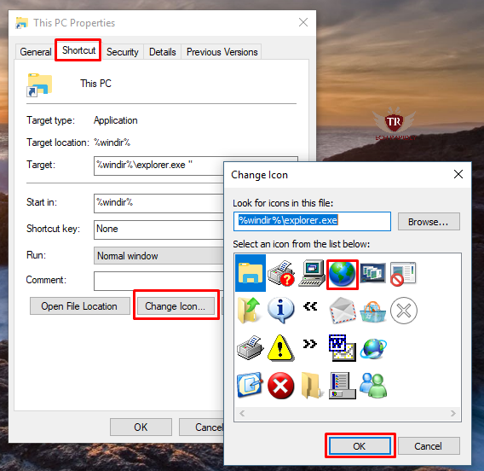The height and width of the screenshot is (471, 484).
Task: Pick the plain yellow folders icon
Action: point(312,386)
